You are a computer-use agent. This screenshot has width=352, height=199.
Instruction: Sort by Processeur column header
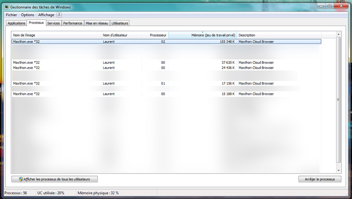click(x=155, y=35)
